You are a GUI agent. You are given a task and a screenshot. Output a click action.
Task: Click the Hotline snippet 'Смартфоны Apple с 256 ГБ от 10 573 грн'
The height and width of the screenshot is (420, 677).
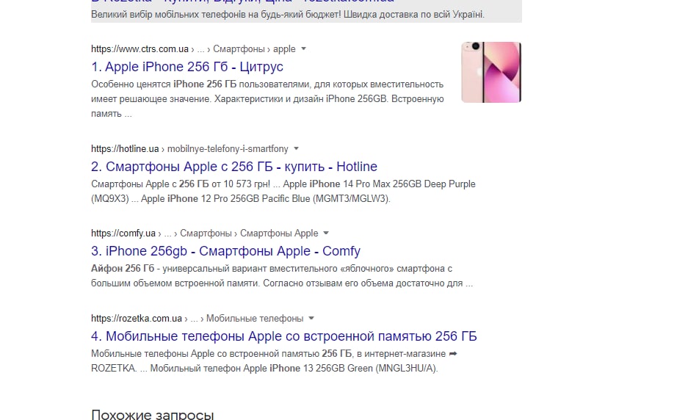pyautogui.click(x=283, y=191)
